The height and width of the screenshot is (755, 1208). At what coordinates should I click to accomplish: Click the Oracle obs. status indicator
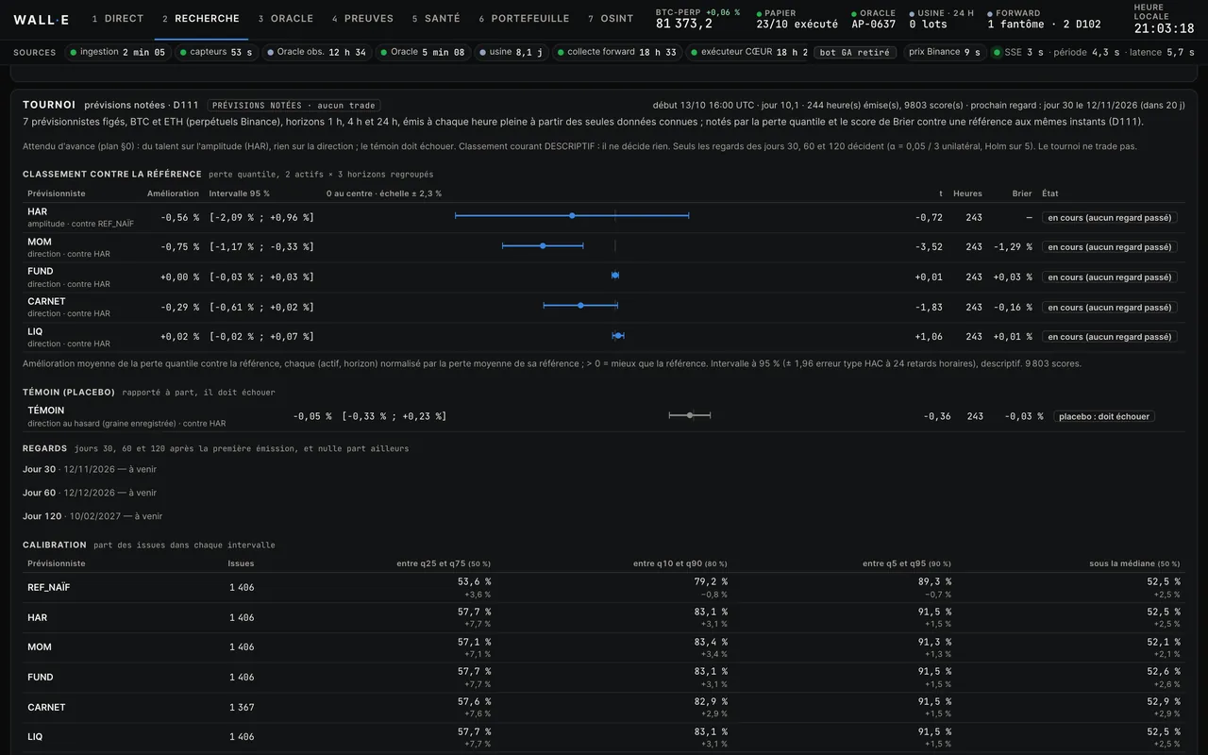click(316, 52)
